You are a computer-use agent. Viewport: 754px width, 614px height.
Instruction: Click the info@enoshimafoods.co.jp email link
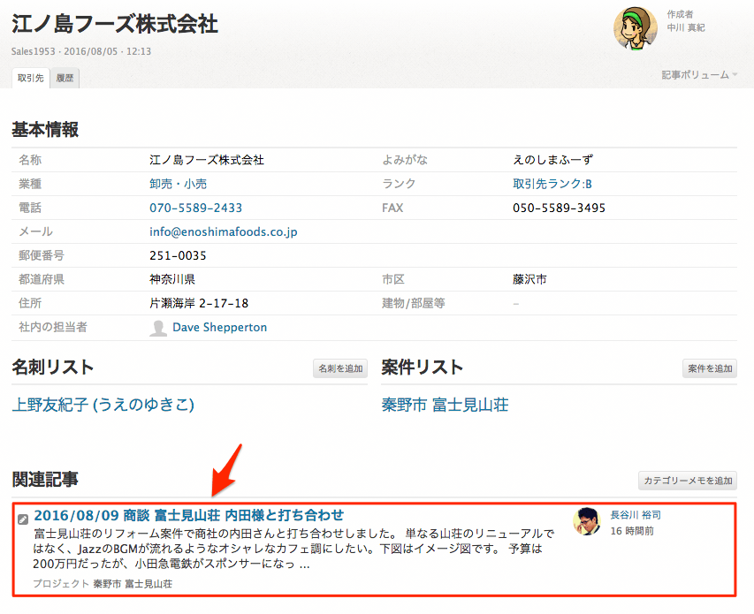click(x=223, y=232)
